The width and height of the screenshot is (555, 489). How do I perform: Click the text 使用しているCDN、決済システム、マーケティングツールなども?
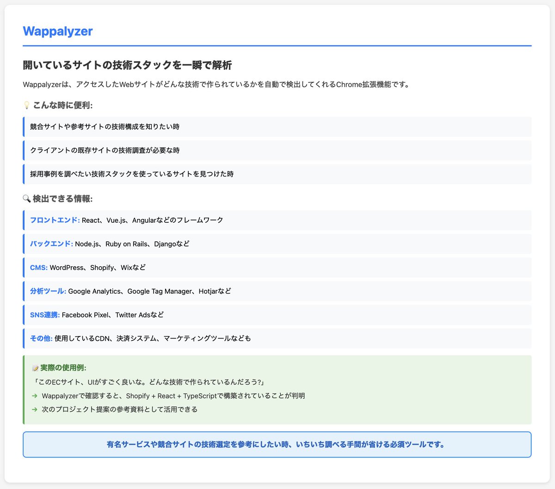coord(153,339)
